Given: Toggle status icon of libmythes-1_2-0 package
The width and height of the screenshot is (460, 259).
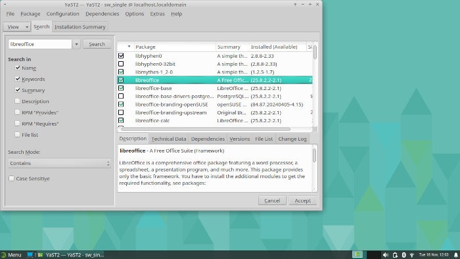Looking at the screenshot, I should pos(121,72).
